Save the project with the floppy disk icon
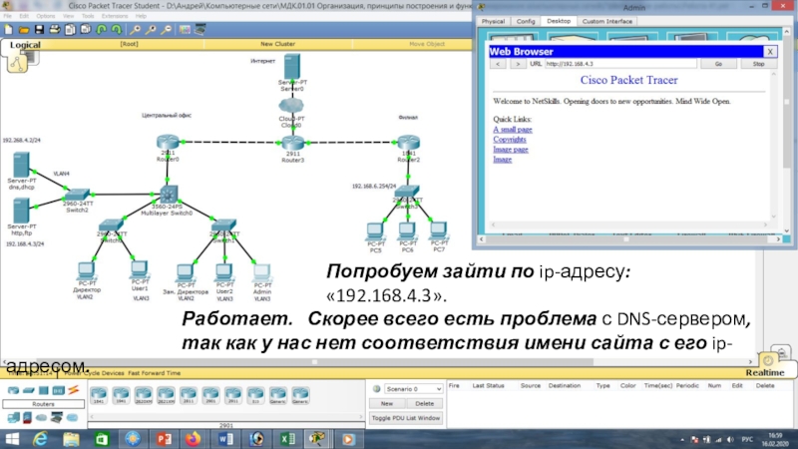Viewport: 798px width, 449px height. (39, 30)
